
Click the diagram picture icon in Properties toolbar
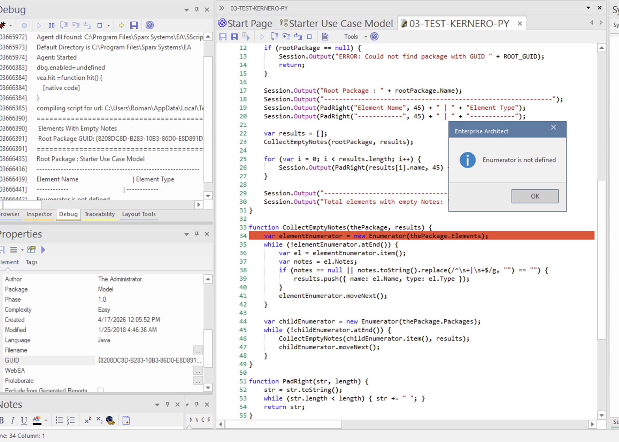pyautogui.click(x=31, y=250)
